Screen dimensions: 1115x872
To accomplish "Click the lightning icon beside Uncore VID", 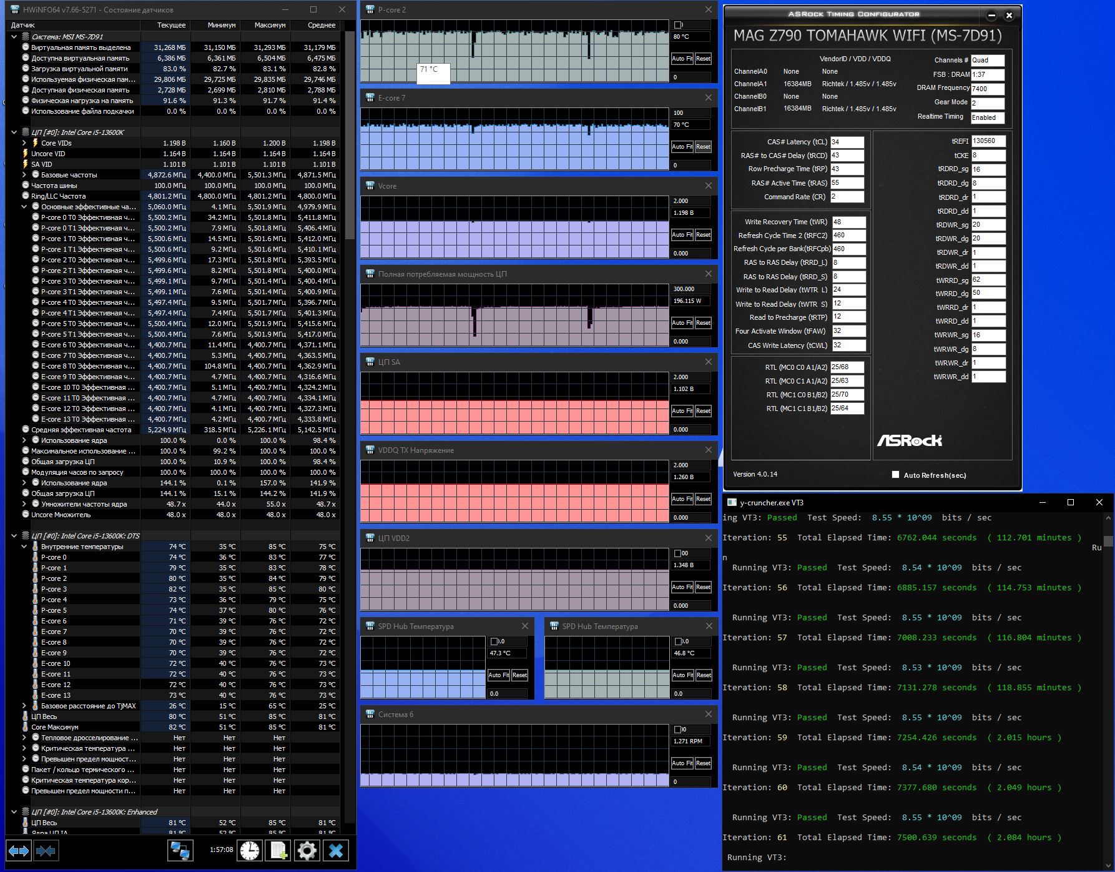I will (x=26, y=154).
